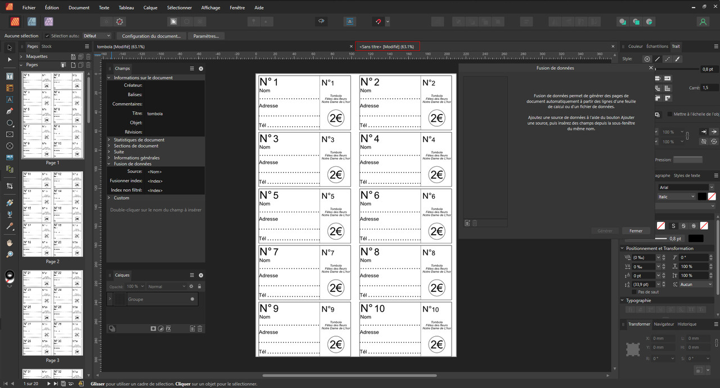Viewport: 720px width, 388px height.
Task: Open the Pages panel hamburger menu
Action: (x=87, y=46)
